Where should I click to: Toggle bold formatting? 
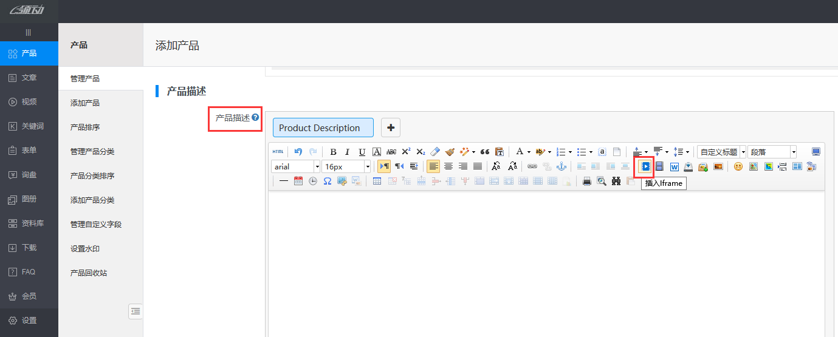[x=333, y=152]
